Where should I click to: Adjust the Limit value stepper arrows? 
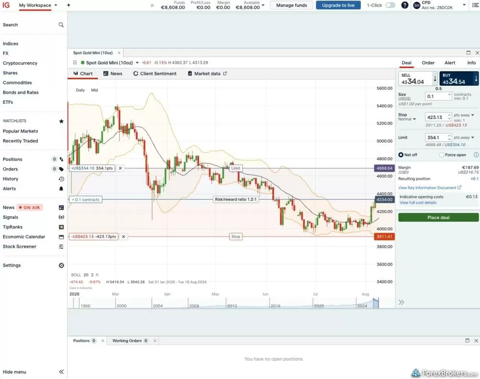(x=449, y=137)
